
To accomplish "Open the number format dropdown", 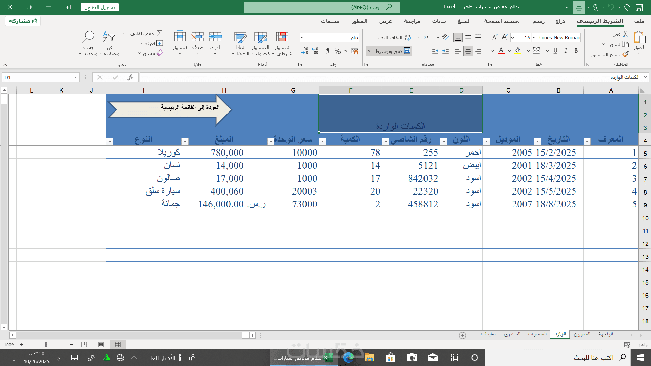I will pyautogui.click(x=302, y=38).
